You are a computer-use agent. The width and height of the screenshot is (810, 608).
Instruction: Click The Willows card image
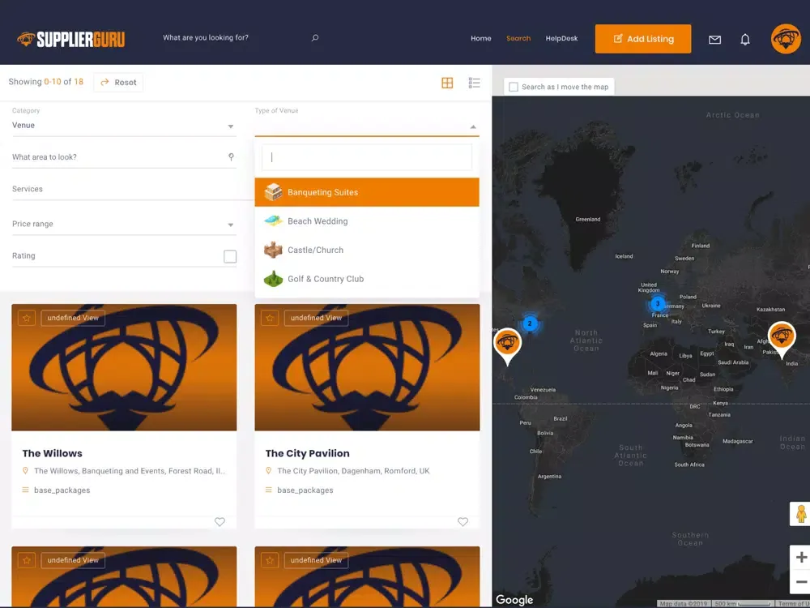pyautogui.click(x=124, y=367)
